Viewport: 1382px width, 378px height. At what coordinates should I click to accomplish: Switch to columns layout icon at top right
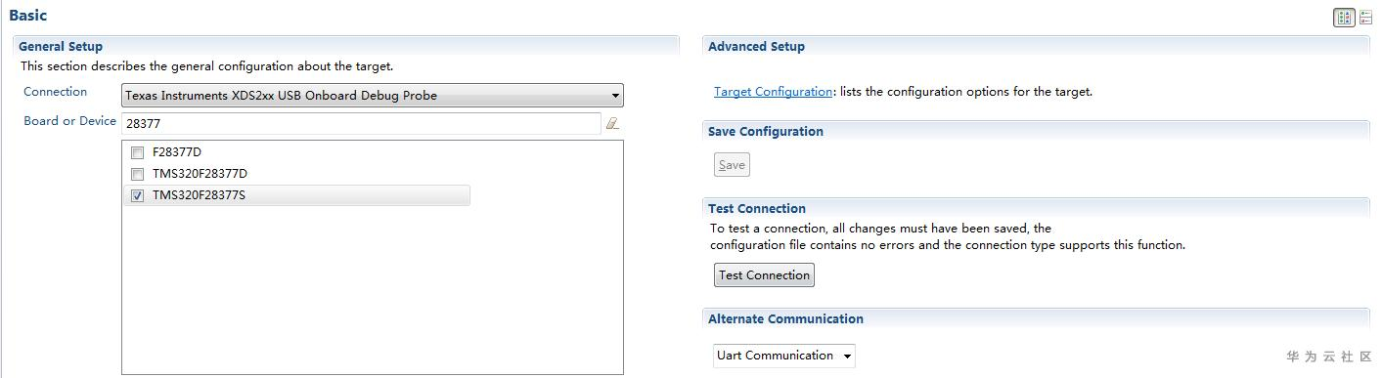1344,18
